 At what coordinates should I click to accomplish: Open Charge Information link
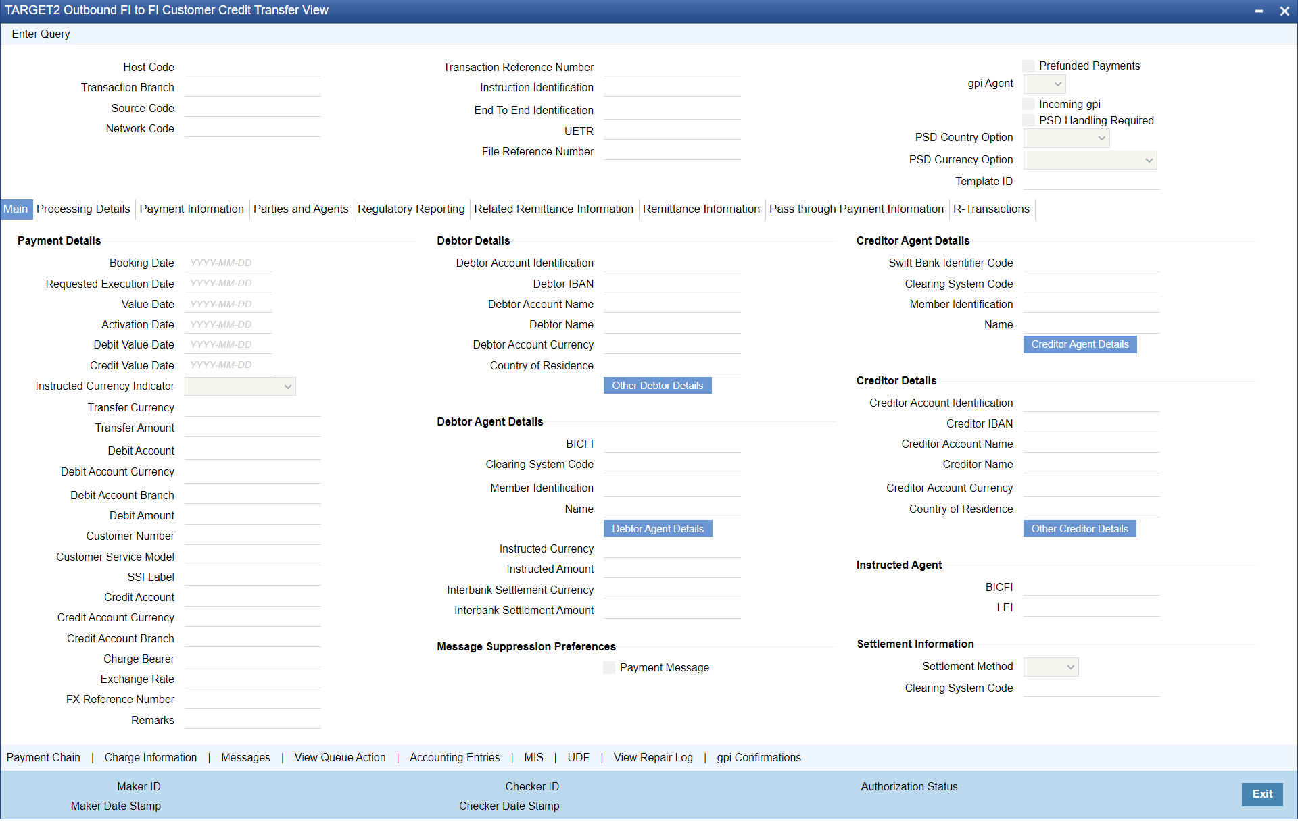tap(151, 758)
